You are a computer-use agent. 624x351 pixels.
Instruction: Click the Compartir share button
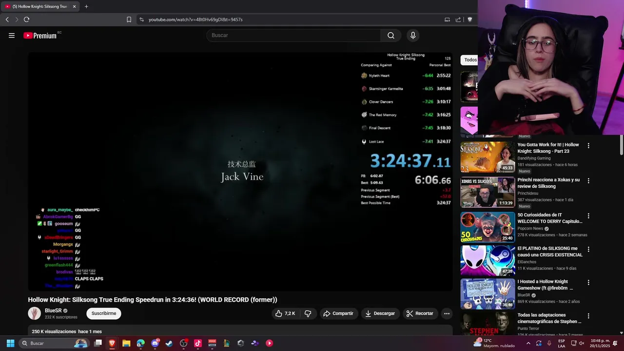coord(338,313)
